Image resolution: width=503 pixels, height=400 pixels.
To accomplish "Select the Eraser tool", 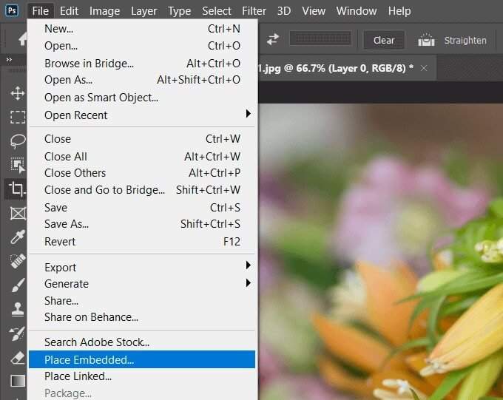I will click(x=18, y=357).
